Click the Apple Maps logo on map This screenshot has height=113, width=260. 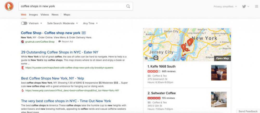[146, 58]
